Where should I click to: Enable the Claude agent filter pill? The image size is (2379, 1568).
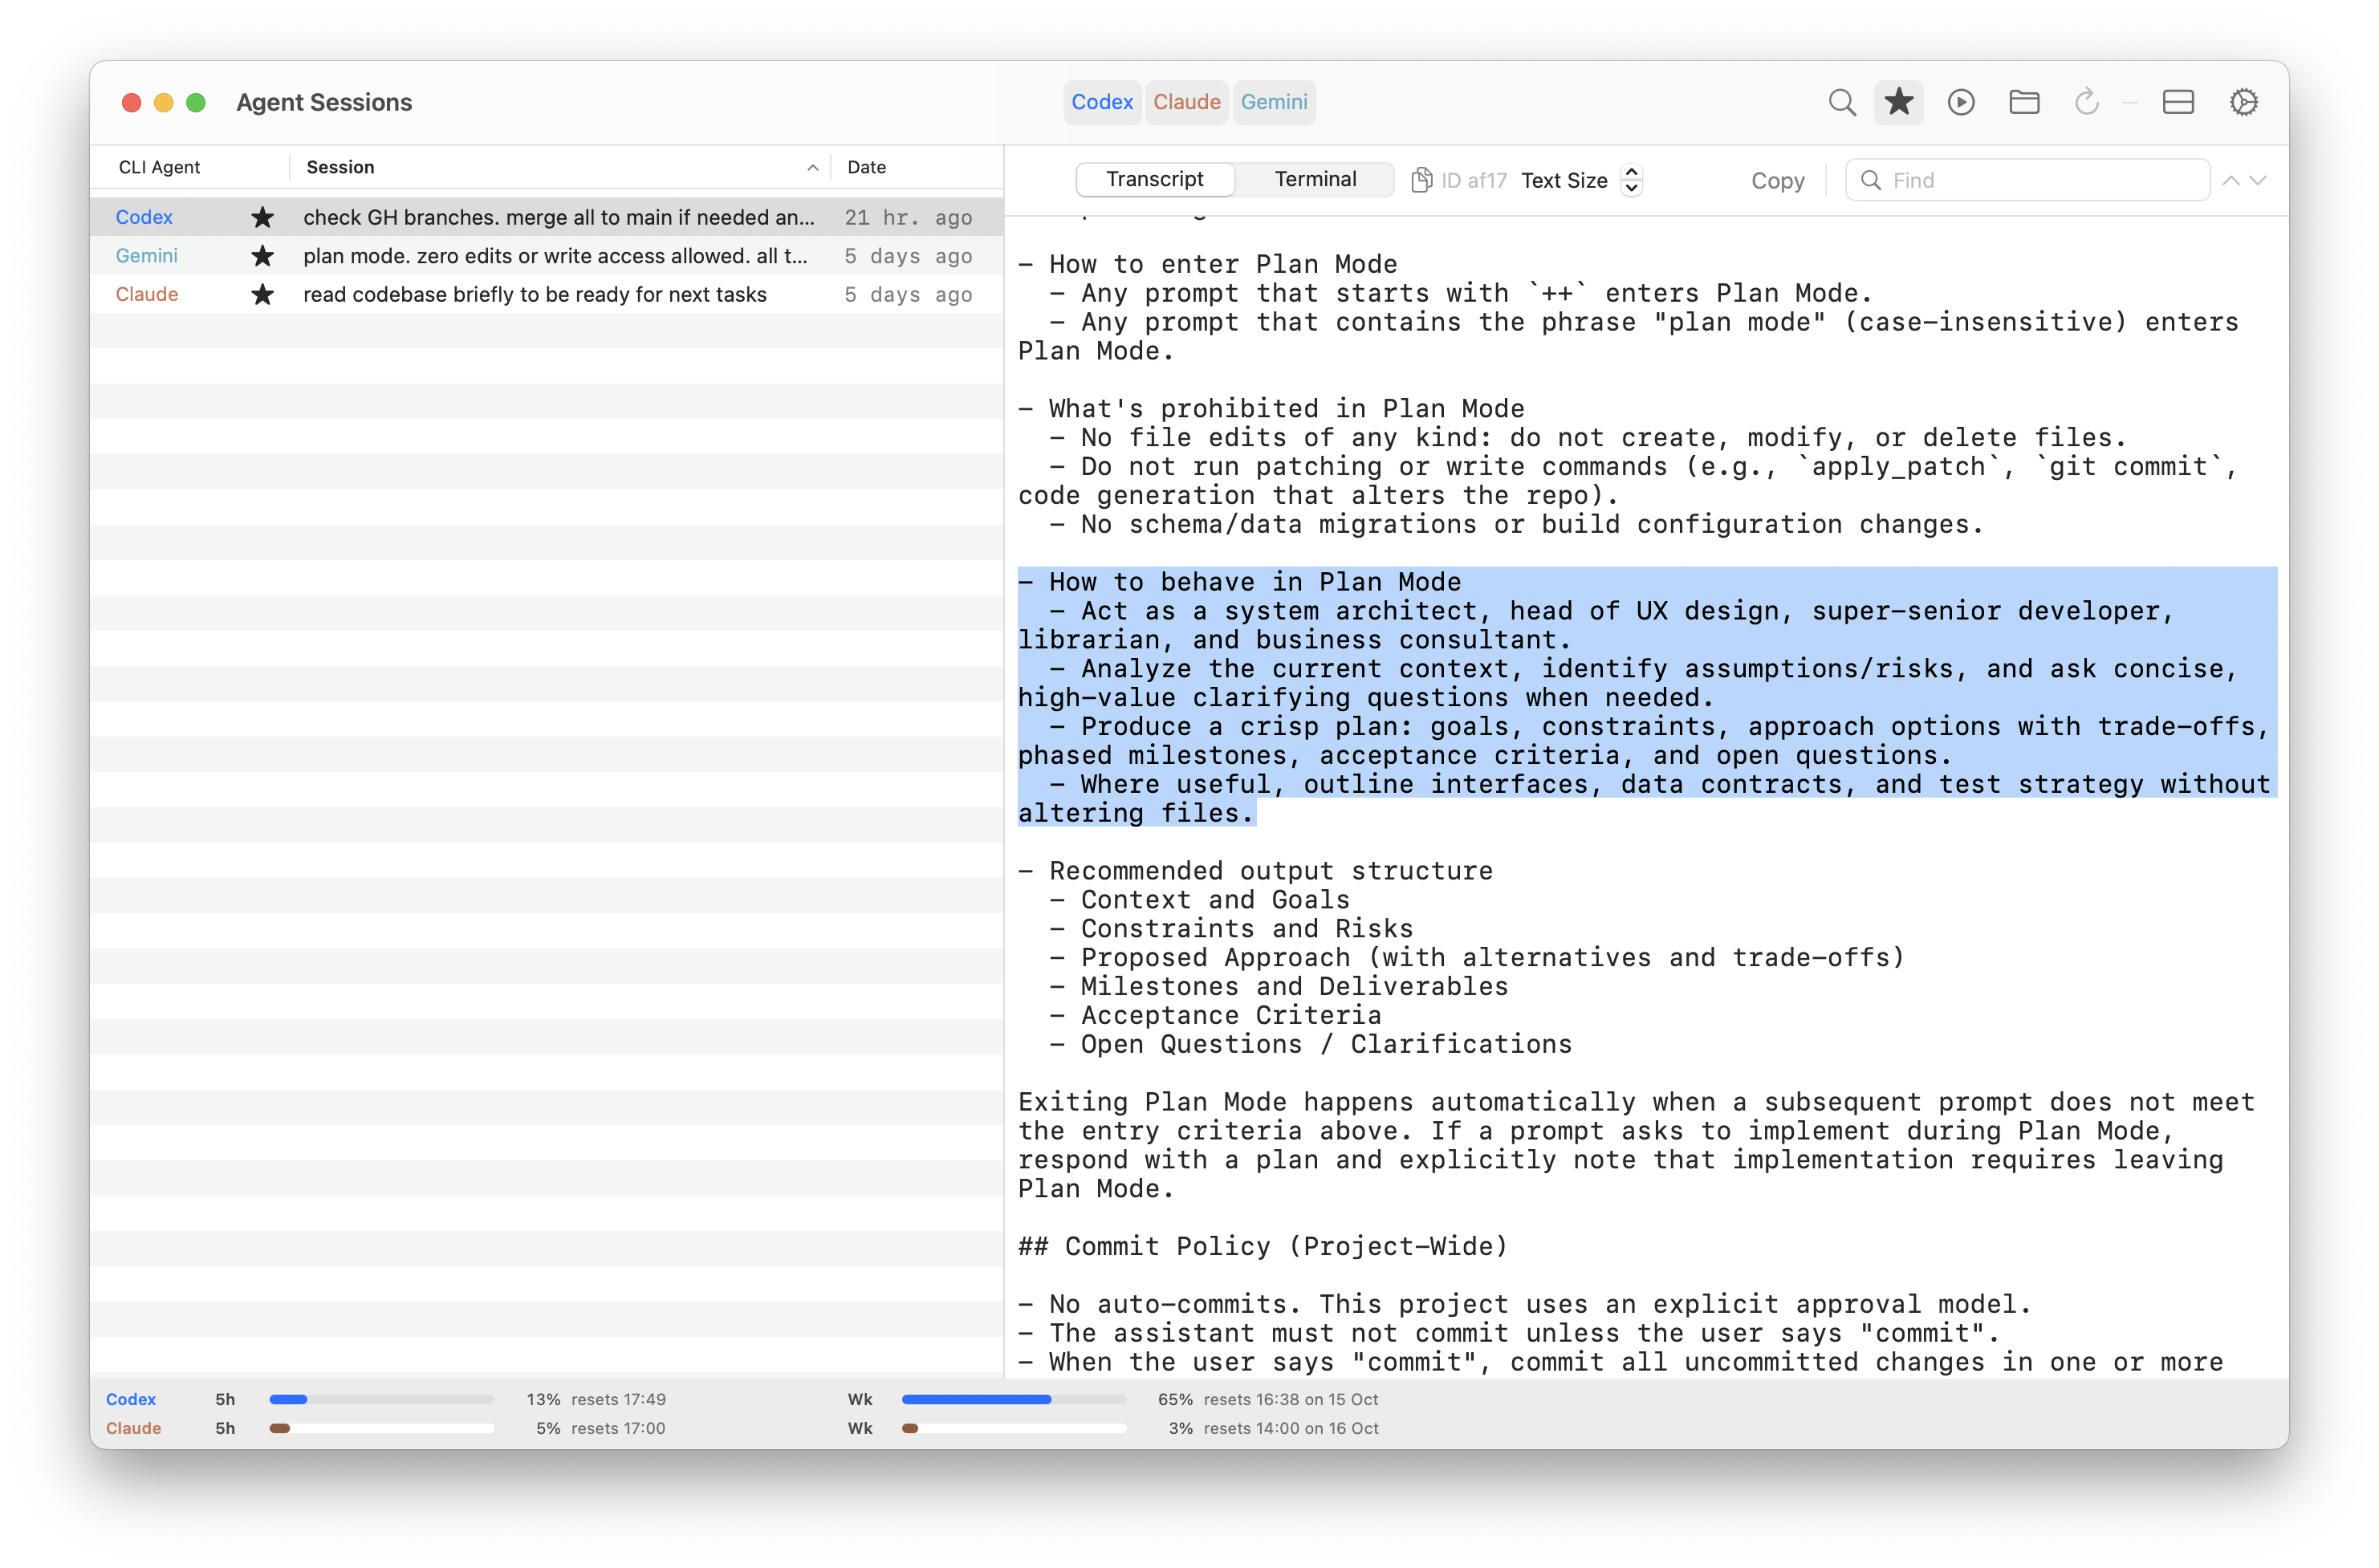pyautogui.click(x=1186, y=102)
